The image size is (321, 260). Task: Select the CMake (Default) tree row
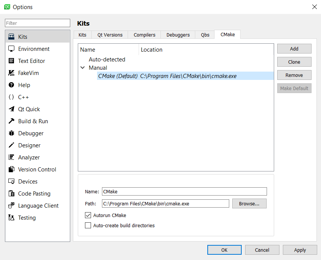click(185, 76)
